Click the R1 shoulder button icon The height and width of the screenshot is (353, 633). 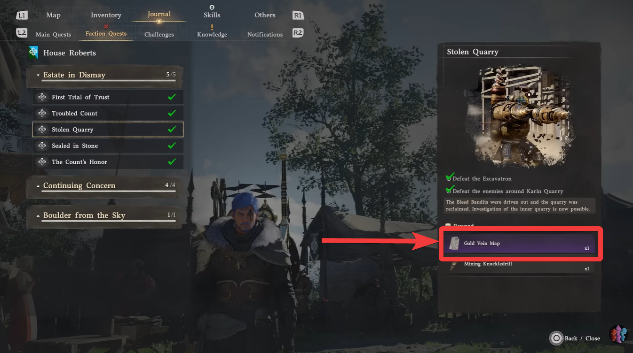pos(297,15)
